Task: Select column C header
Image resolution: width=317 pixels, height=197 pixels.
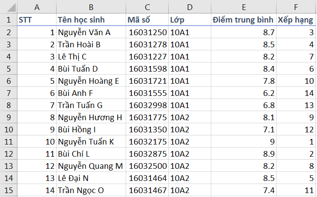Action: (147, 7)
